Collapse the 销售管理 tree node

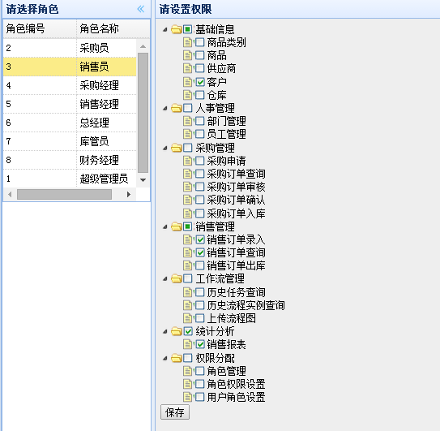165,226
